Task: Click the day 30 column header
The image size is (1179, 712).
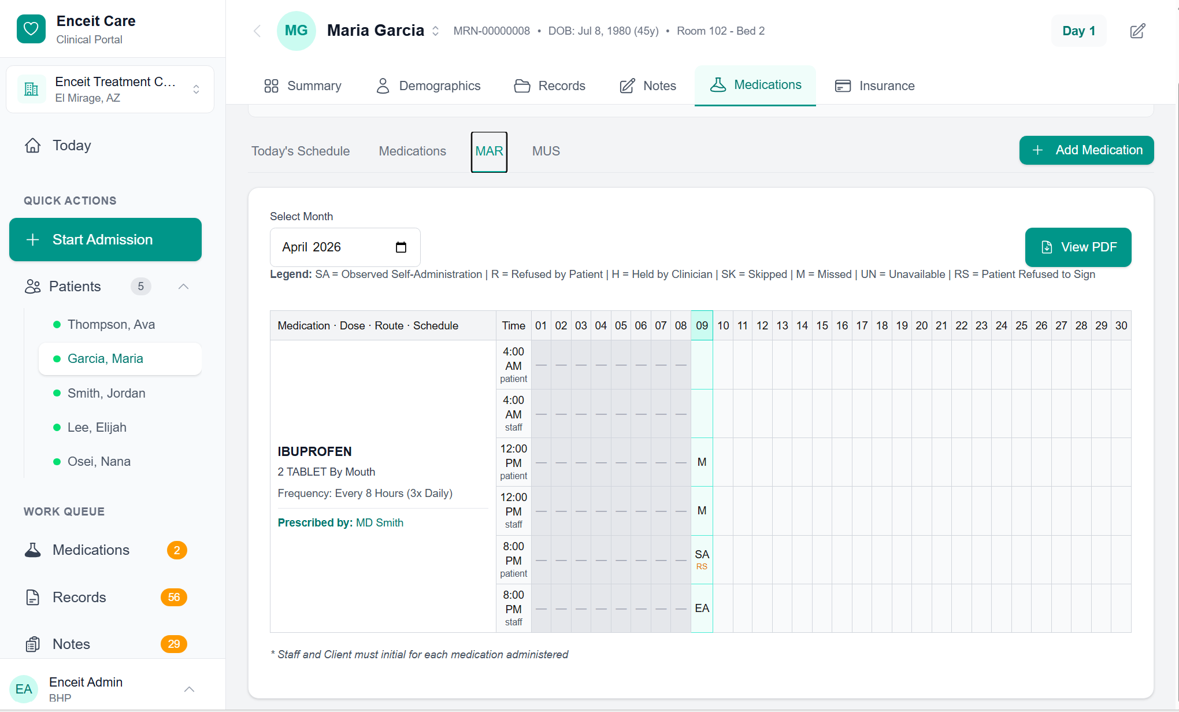Action: point(1121,325)
